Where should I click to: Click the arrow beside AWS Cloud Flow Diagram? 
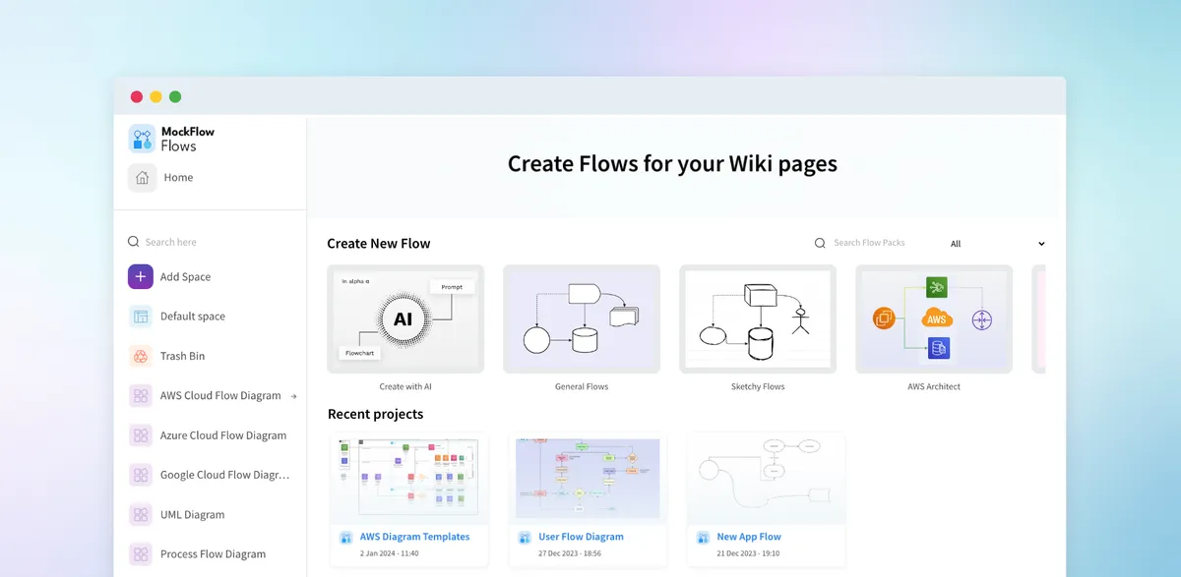point(293,396)
